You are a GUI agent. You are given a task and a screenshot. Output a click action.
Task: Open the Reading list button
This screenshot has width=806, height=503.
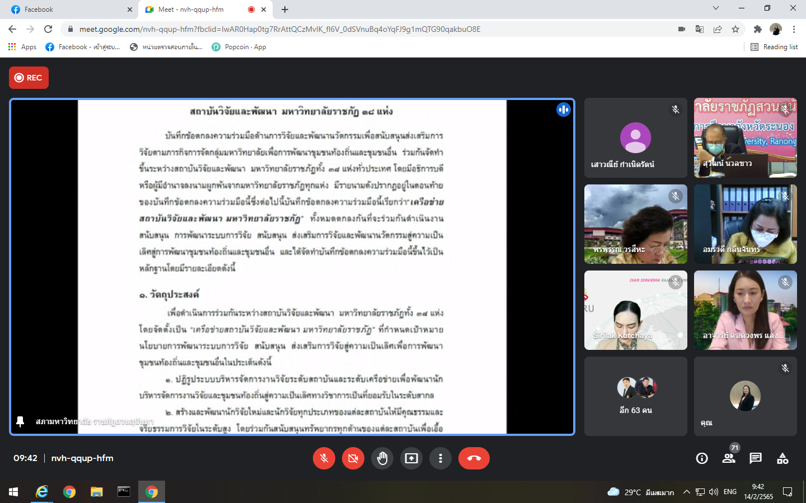click(x=774, y=47)
